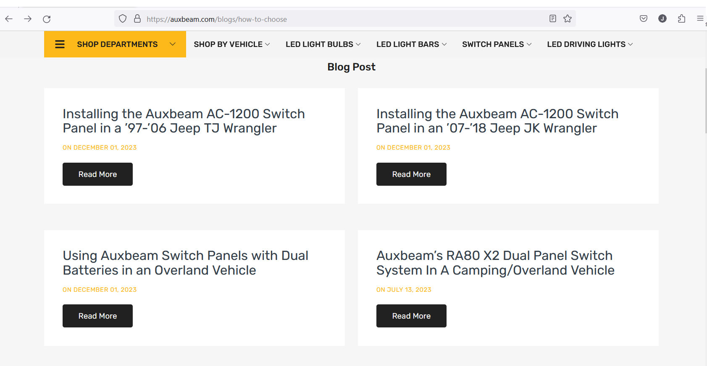Open the LED Light Bulbs dropdown
This screenshot has width=707, height=366.
(x=323, y=44)
